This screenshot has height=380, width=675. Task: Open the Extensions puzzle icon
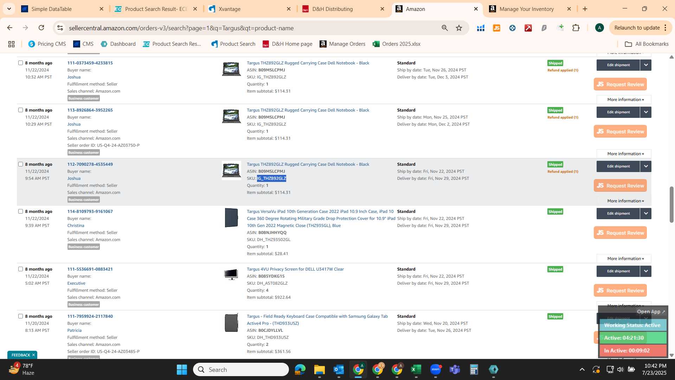tap(576, 28)
